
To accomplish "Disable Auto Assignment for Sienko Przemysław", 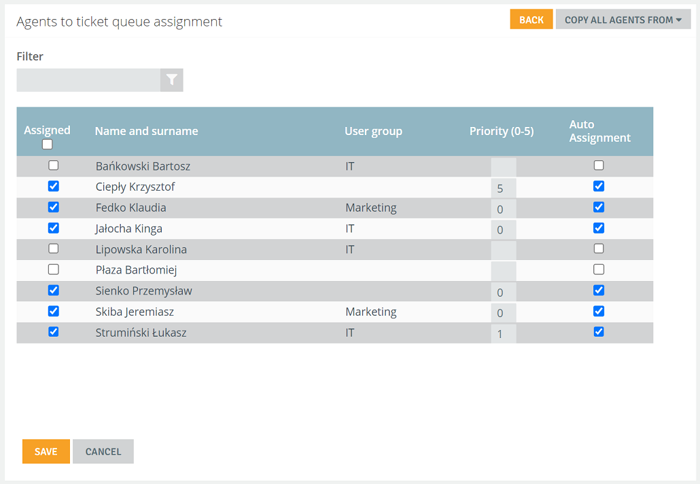I will (599, 291).
